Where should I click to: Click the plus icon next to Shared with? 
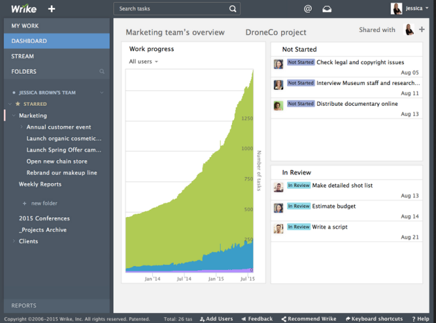pos(422,29)
